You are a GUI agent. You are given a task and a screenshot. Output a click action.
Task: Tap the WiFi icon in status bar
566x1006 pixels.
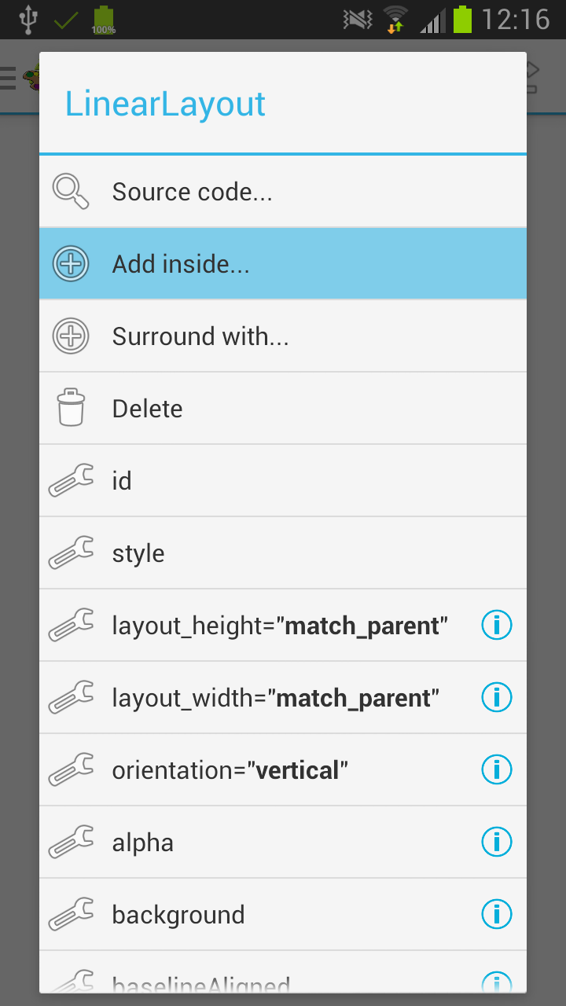[x=395, y=19]
